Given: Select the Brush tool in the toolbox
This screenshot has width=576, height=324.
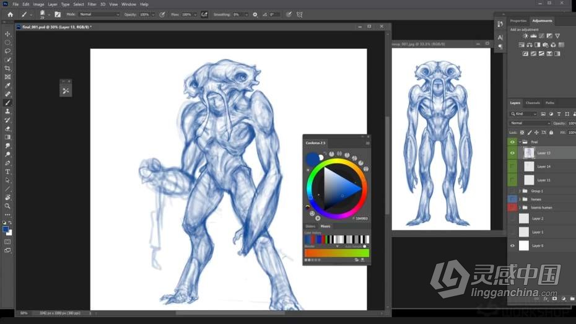Looking at the screenshot, I should pos(7,103).
